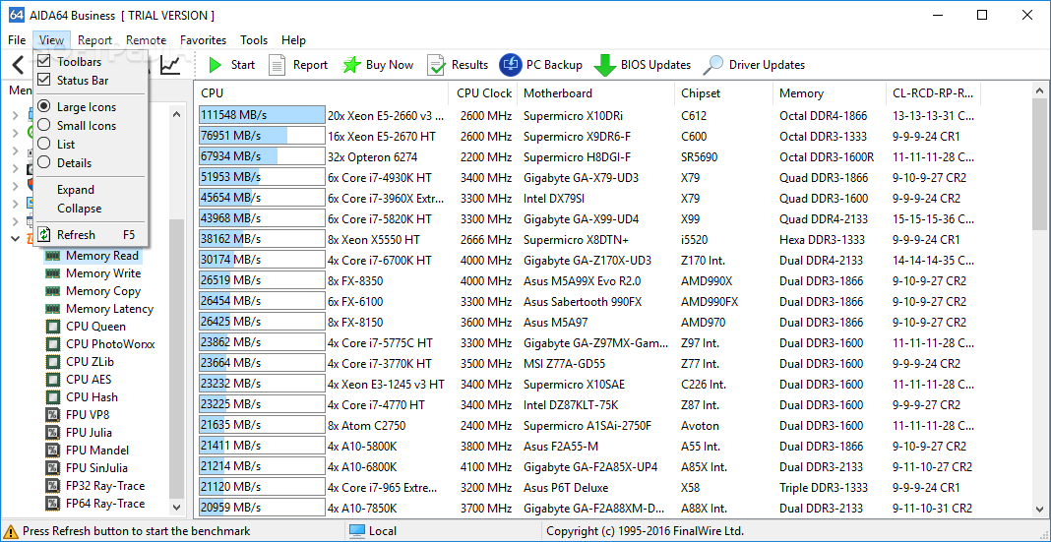Open the Remote menu
1051x542 pixels.
[146, 40]
